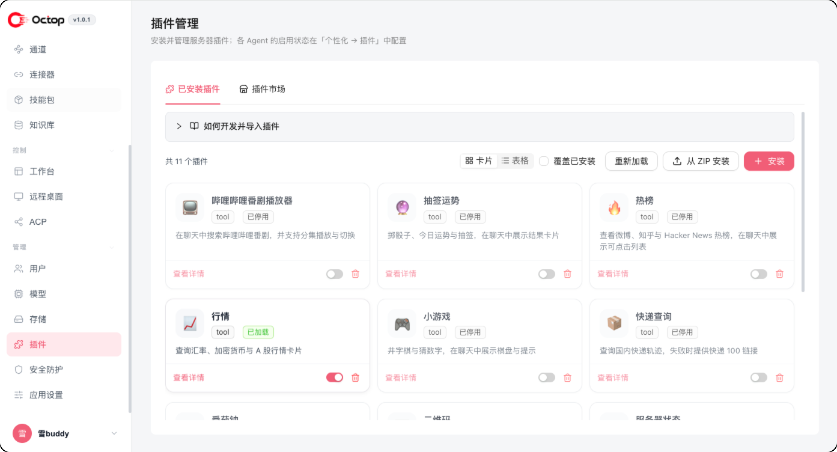Image resolution: width=837 pixels, height=452 pixels.
Task: Open the ACP sidebar item
Action: point(64,222)
